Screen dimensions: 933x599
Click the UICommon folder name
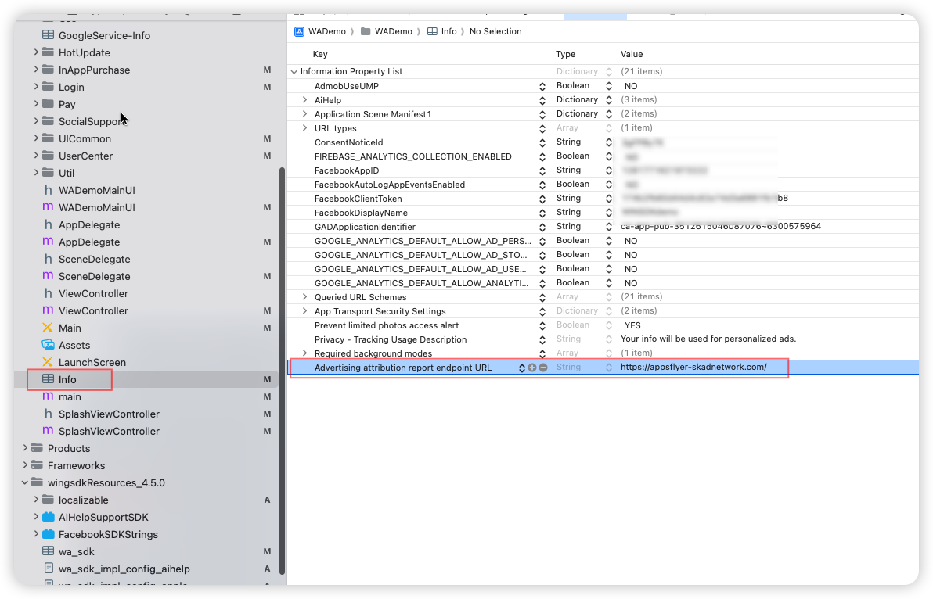(x=85, y=138)
